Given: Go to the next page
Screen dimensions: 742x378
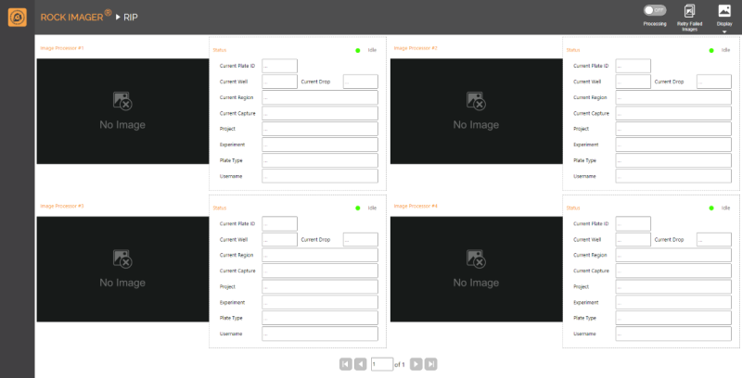Looking at the screenshot, I should [x=416, y=364].
